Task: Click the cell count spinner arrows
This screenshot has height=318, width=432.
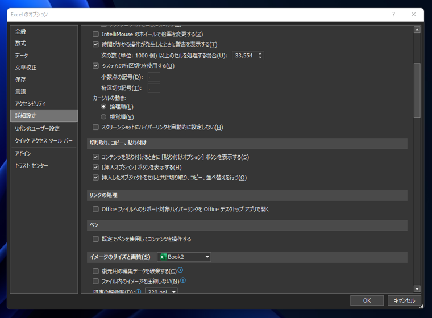Action: (260, 55)
